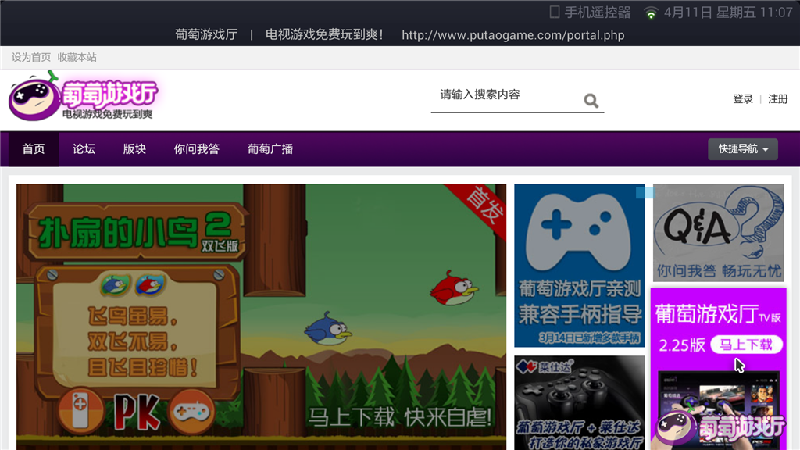Go to the 论坛 tab
Viewport: 800px width, 450px height.
[x=84, y=149]
